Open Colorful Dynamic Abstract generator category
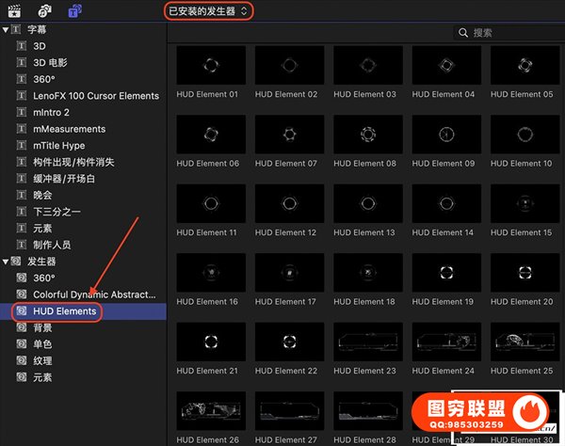Screen dimensions: 565x446 coord(93,295)
